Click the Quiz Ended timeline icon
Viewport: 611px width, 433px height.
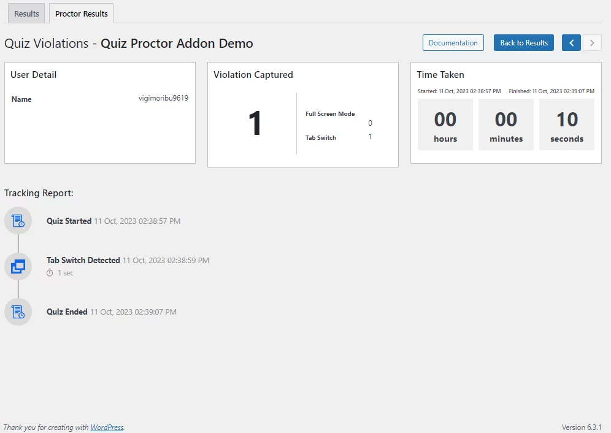[x=18, y=312]
